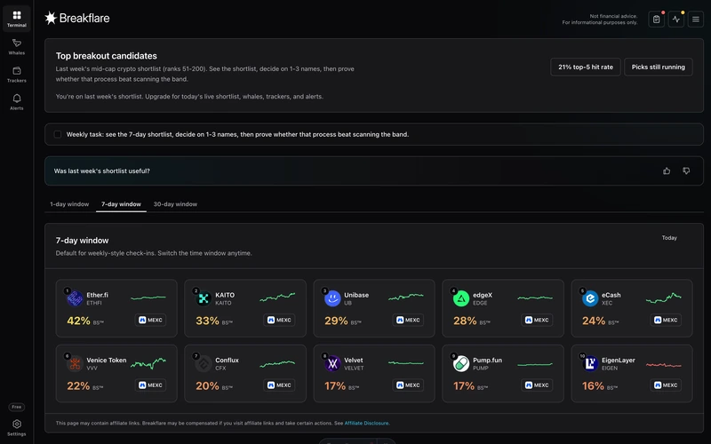Click the Unibase smiley logo
Screen dimensions: 711x444
[332, 298]
